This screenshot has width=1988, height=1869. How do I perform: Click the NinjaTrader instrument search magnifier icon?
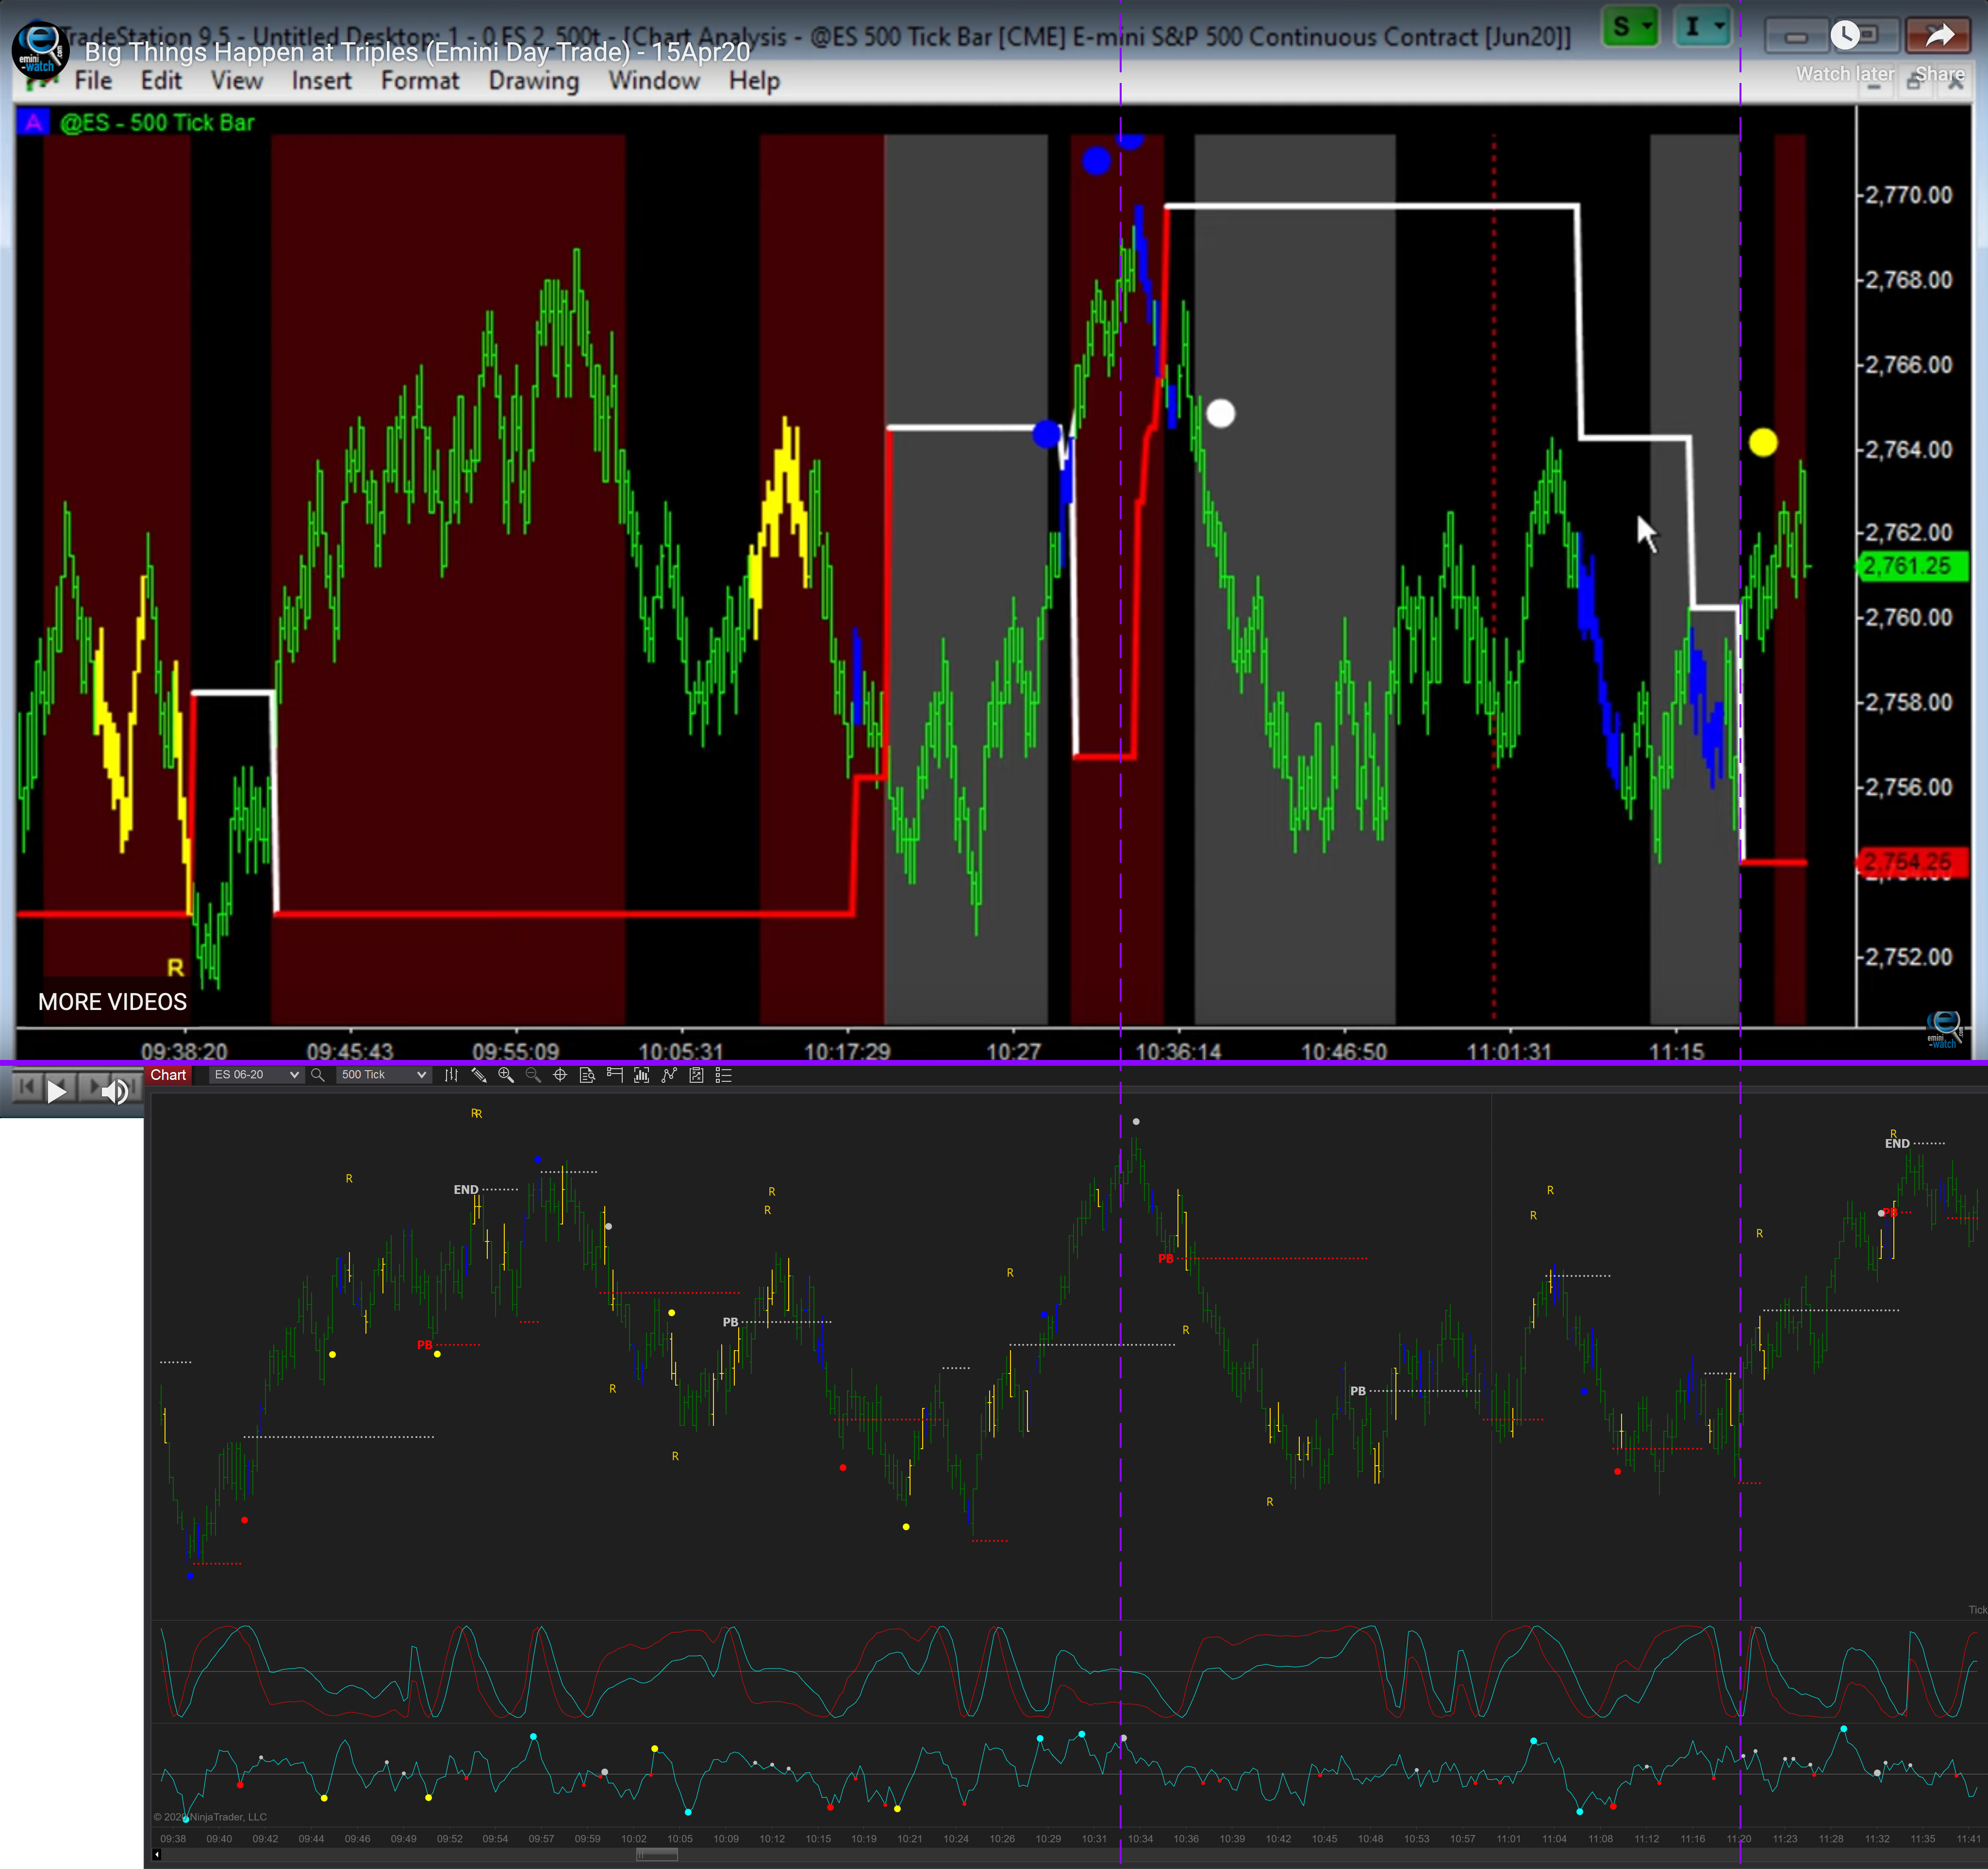point(318,1075)
